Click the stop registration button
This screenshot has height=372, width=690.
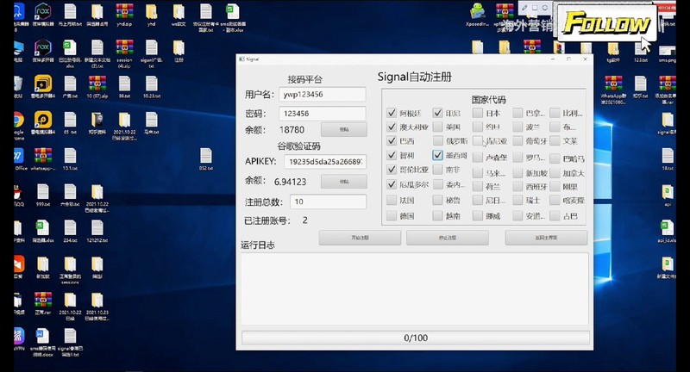pos(448,238)
